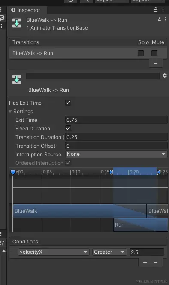Toggle Mute for BlueWalk -> Run transition
This screenshot has height=285, width=169.
point(154,53)
